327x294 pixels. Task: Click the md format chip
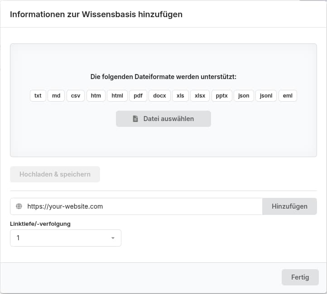(56, 96)
